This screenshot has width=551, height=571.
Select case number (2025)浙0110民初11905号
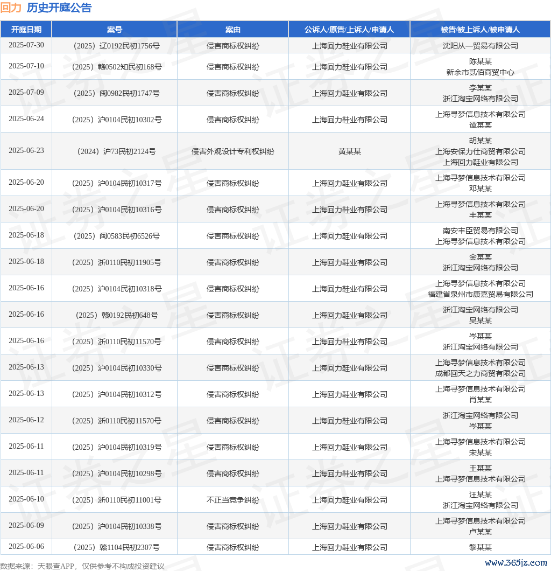click(116, 262)
